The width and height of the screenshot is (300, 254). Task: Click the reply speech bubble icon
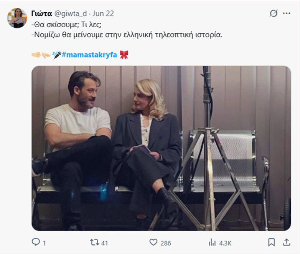click(36, 242)
